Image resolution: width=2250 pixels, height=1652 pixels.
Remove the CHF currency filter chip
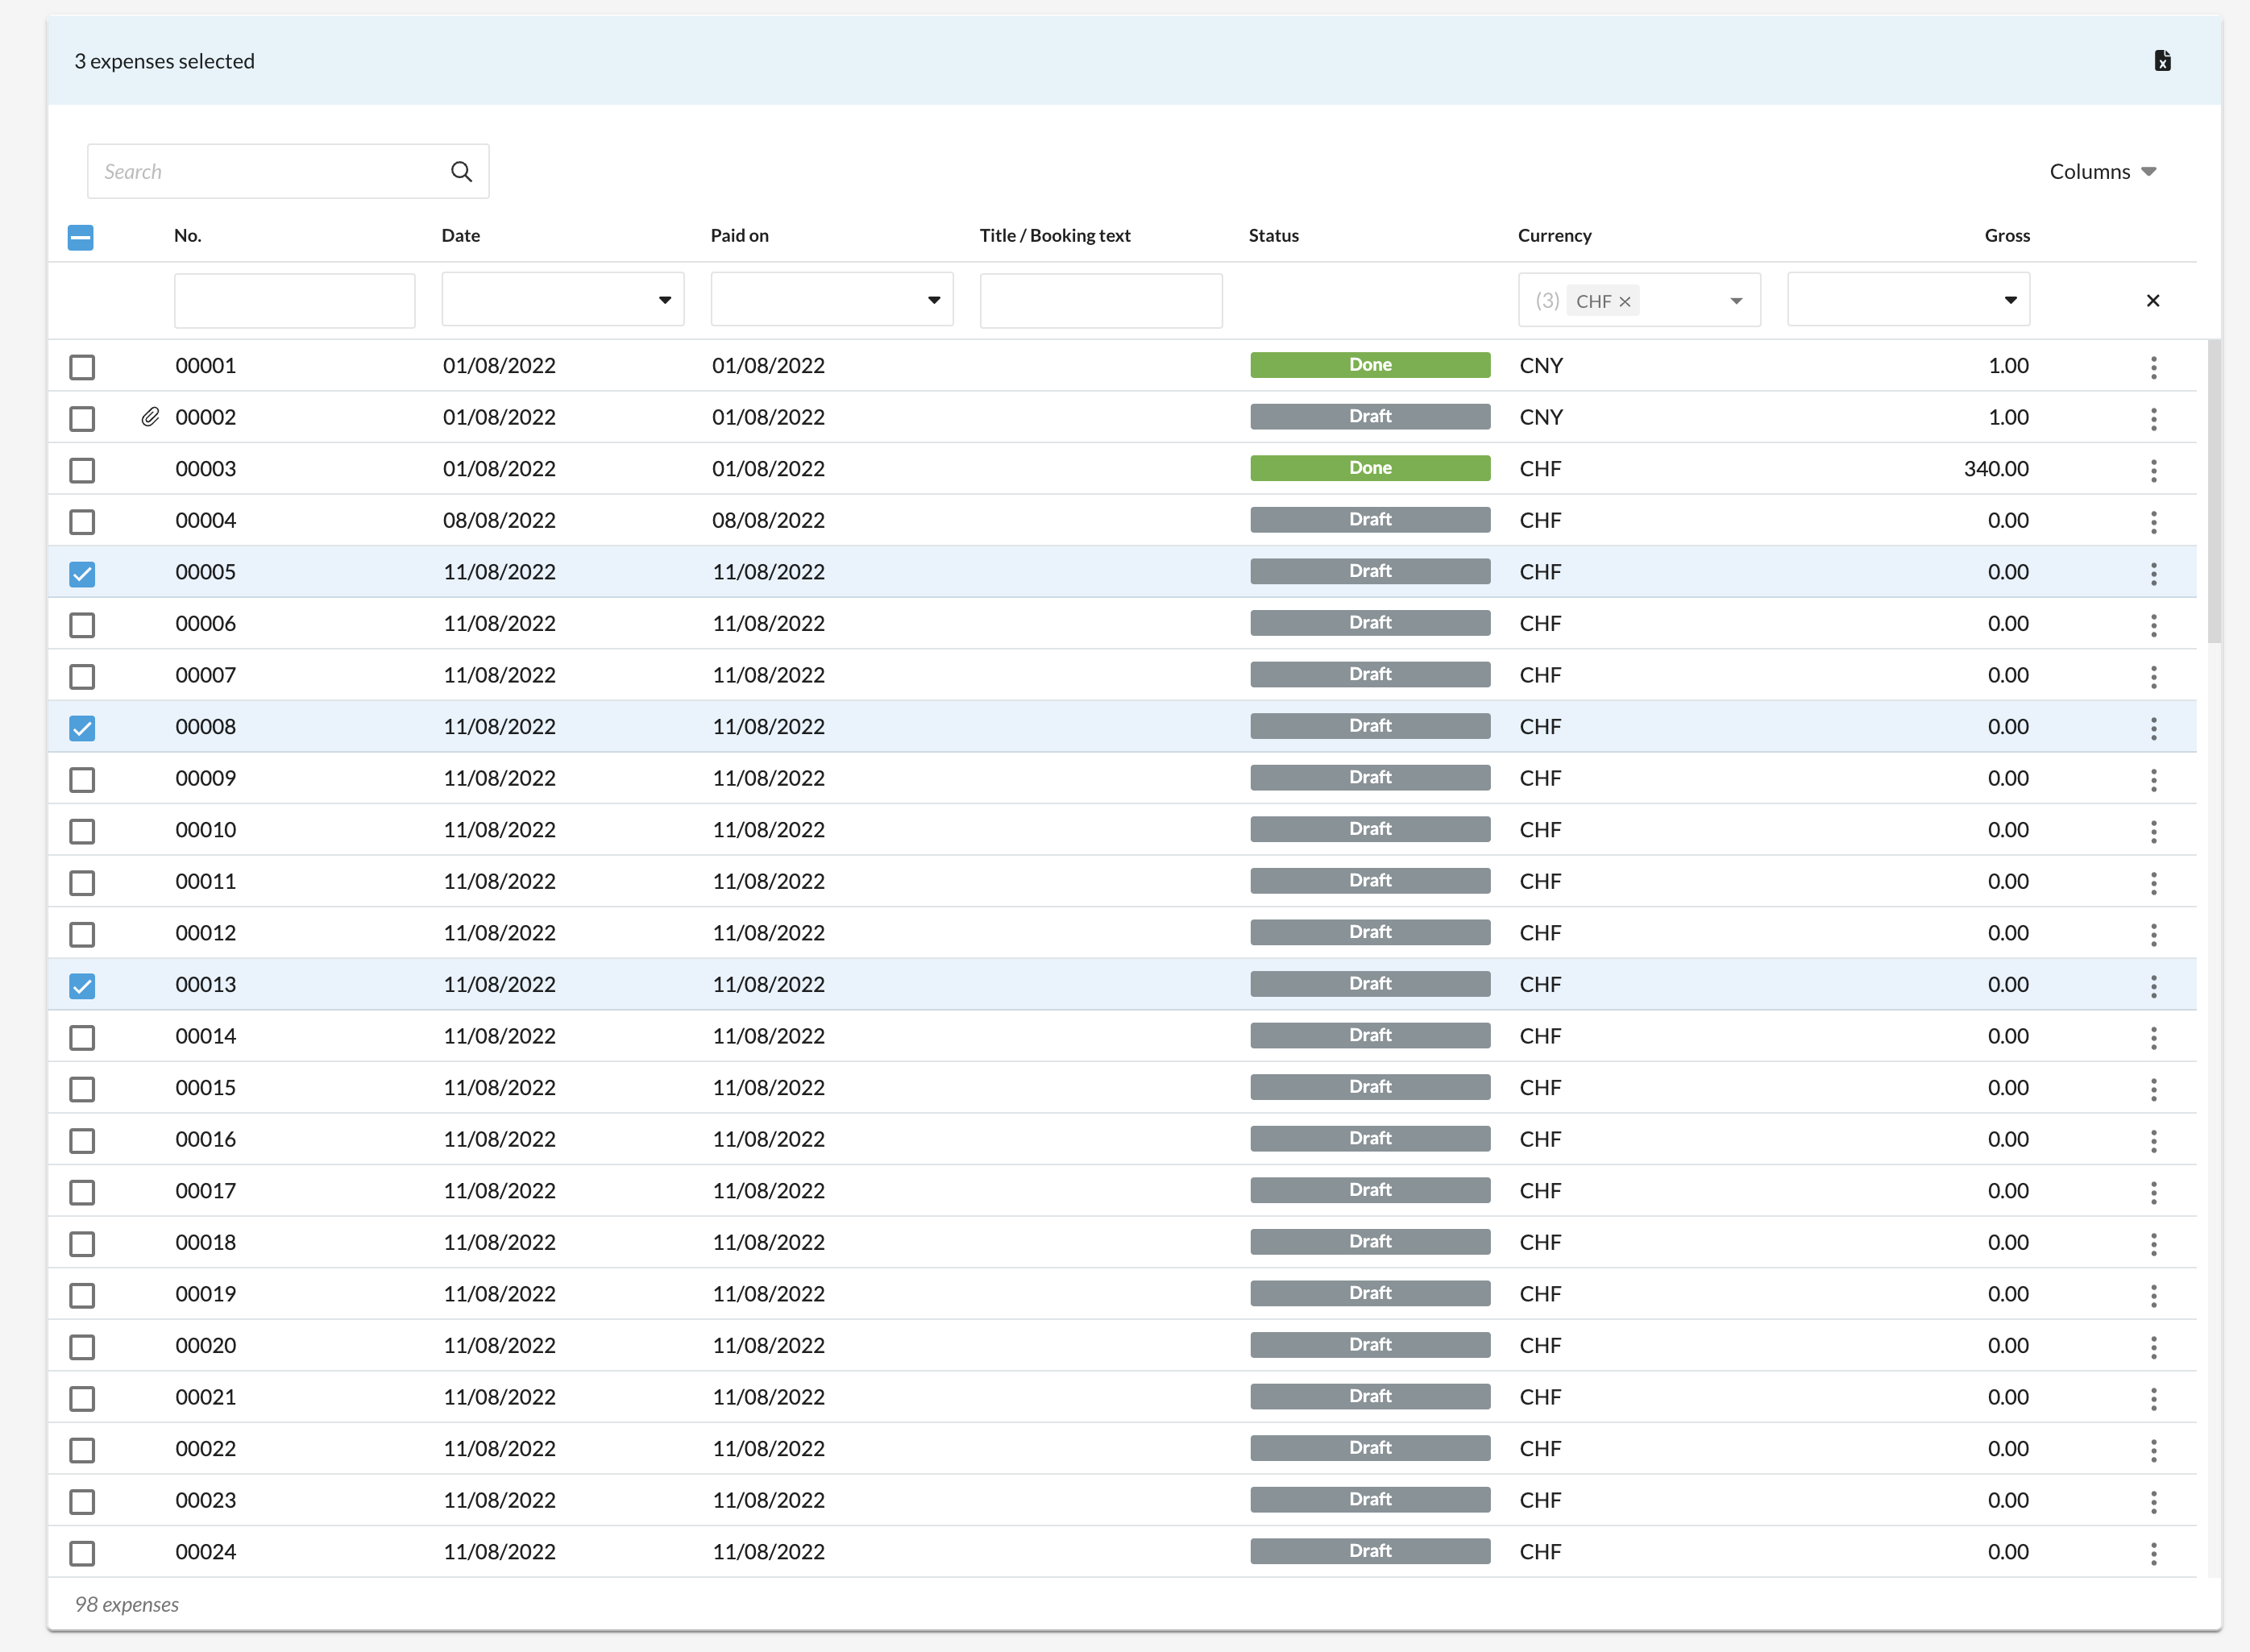pyautogui.click(x=1625, y=301)
